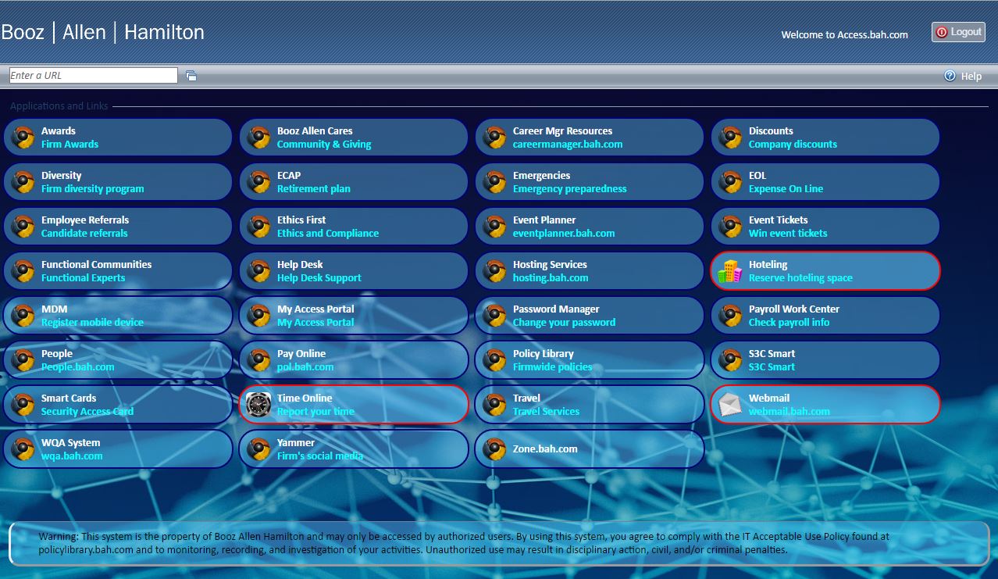Open People.bah.com link
This screenshot has height=579, width=998.
(77, 367)
